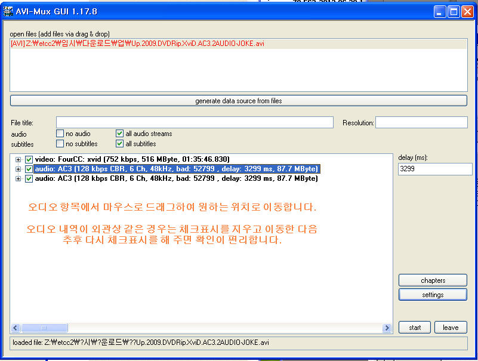Click generate data source from files button

tap(238, 101)
